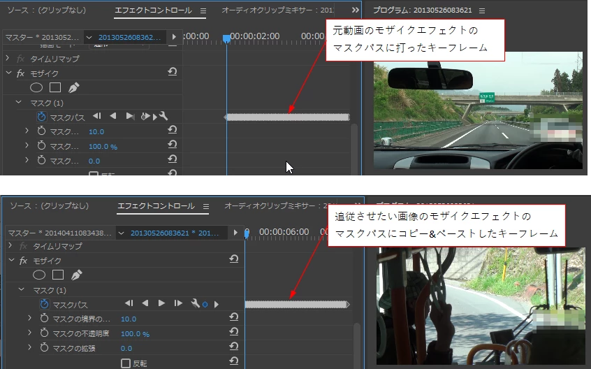Expand lower マスクの拡張 property
The width and height of the screenshot is (591, 369).
coord(29,347)
